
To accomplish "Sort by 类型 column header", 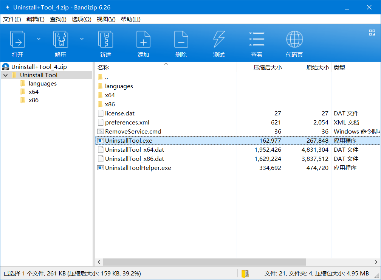I will pos(356,67).
